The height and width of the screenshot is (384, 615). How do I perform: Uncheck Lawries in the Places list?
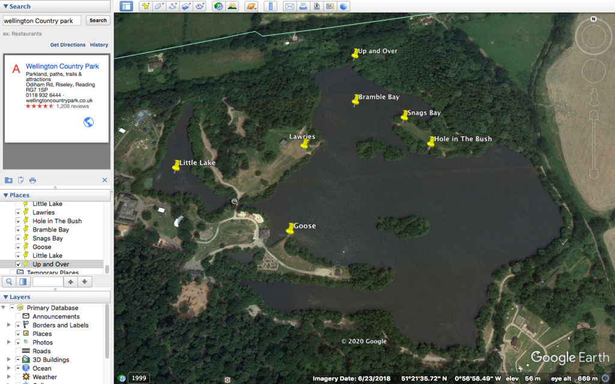coord(18,212)
